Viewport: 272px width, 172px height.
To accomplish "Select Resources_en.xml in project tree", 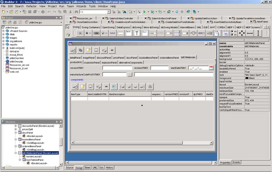I will 19,65.
